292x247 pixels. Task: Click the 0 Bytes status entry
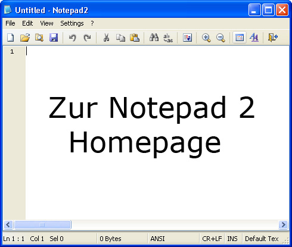click(x=110, y=239)
